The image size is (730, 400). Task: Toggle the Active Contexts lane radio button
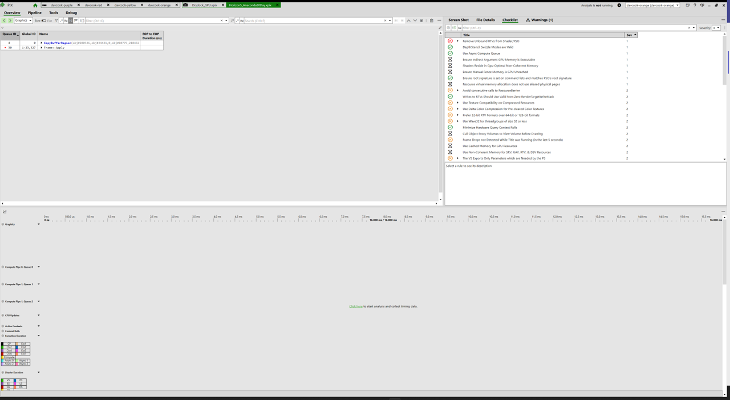[x=3, y=326]
